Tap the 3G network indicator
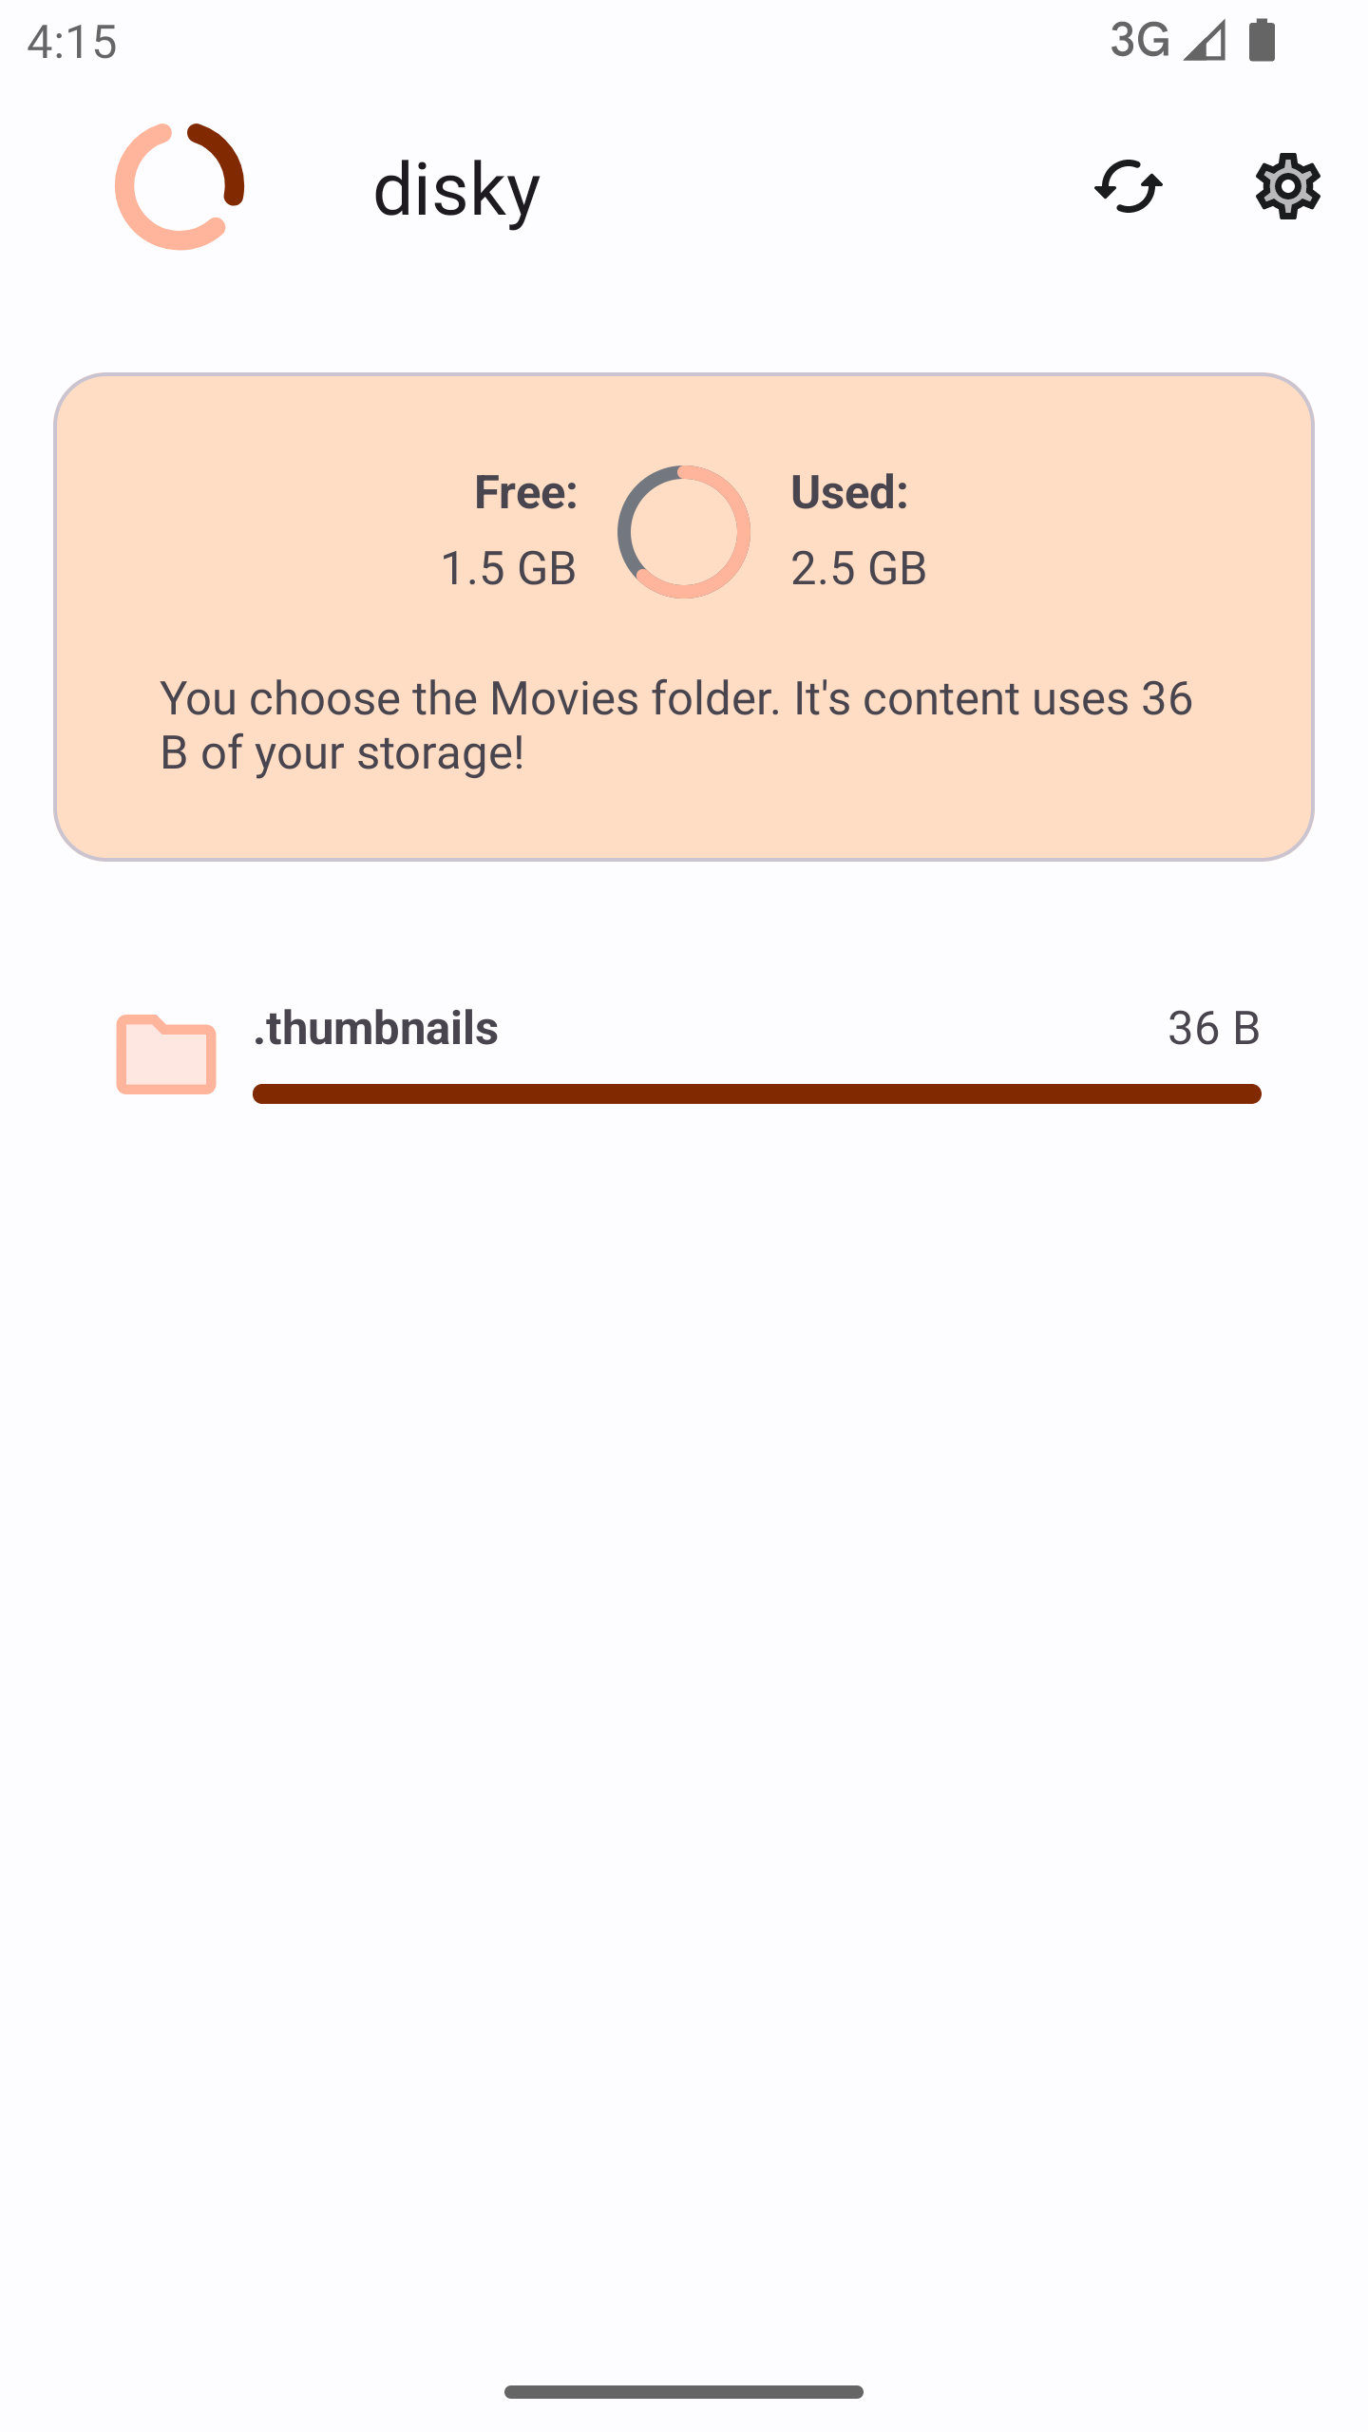Screen dimensions: 1368x2432 coord(1139,40)
